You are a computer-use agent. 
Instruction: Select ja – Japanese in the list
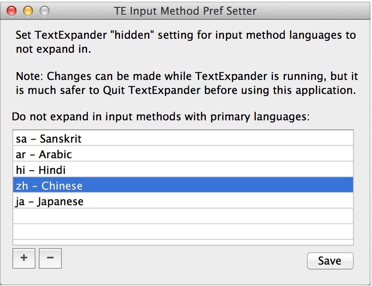point(183,200)
